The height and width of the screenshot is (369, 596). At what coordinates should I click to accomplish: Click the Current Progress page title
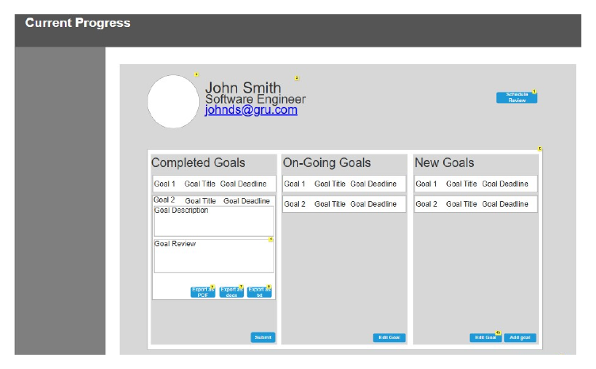pyautogui.click(x=78, y=23)
